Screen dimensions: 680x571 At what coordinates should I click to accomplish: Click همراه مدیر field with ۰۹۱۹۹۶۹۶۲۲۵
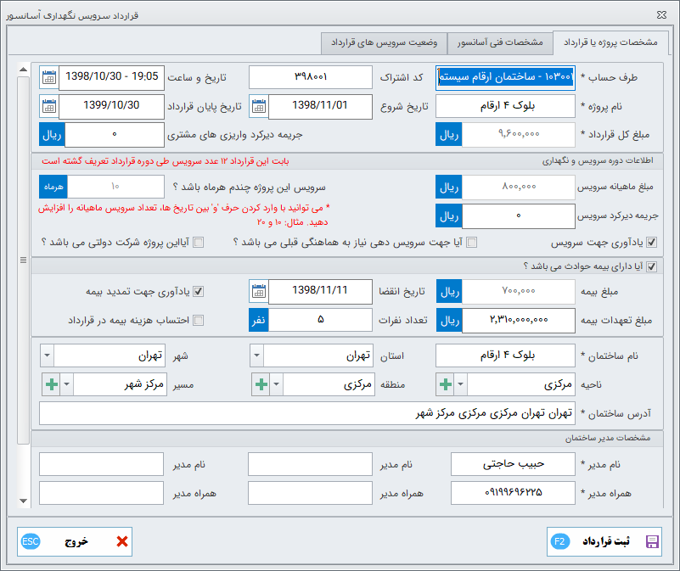click(513, 493)
